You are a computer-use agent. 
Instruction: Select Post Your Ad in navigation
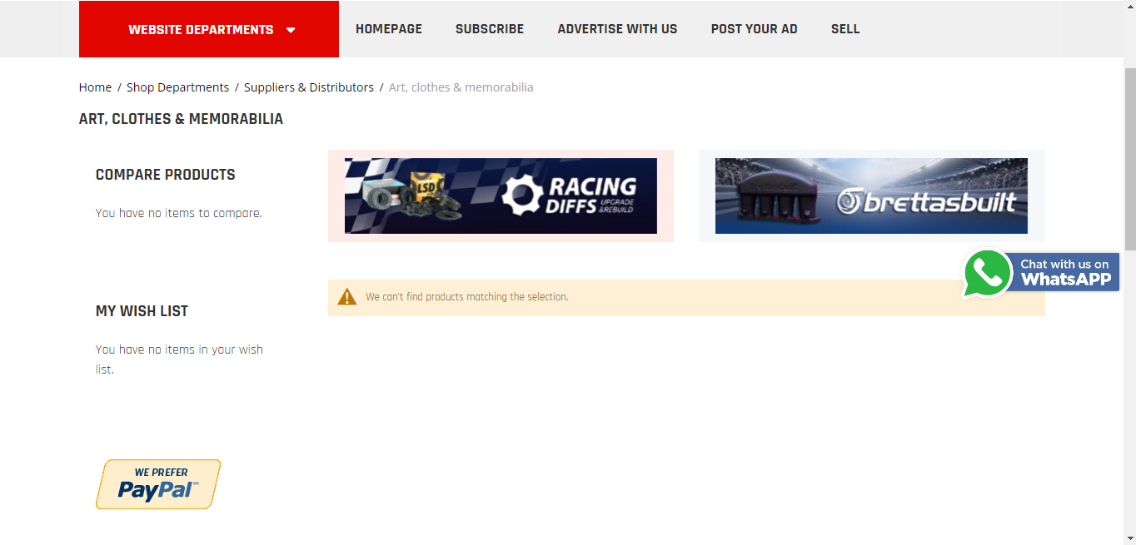coord(754,29)
